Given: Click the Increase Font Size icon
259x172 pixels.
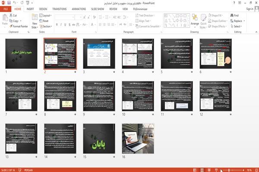Looking at the screenshot, I should (x=85, y=17).
